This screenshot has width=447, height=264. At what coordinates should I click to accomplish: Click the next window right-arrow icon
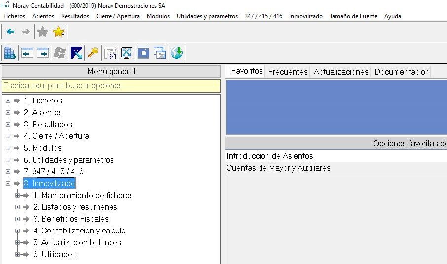[43, 53]
